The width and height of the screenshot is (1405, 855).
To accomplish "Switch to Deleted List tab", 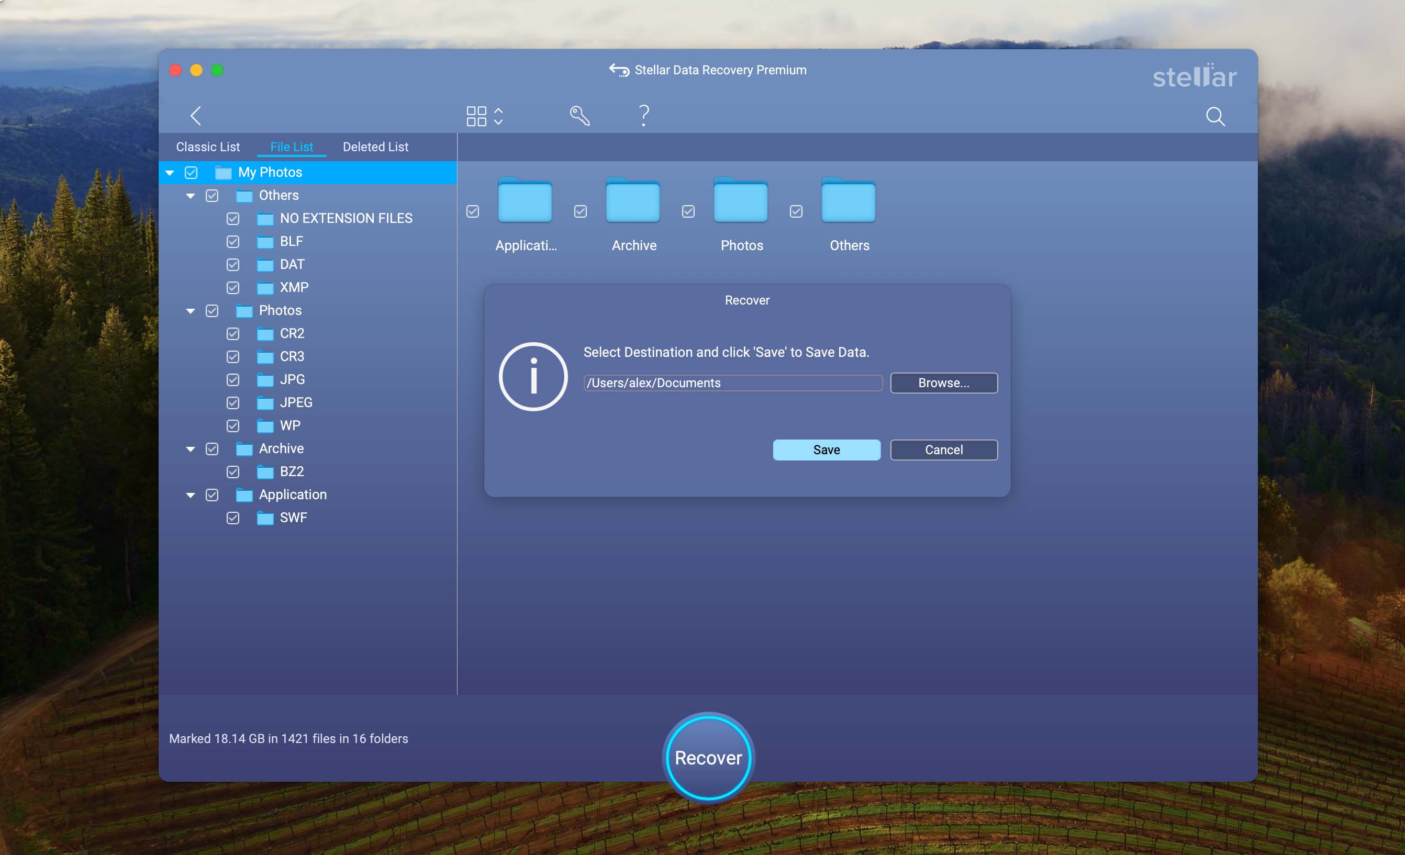I will [x=375, y=147].
